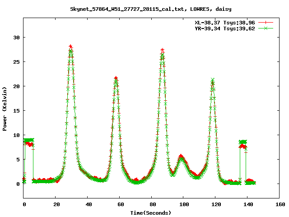Click the x-axis tick label 160
Image resolution: width=289 pixels, height=217 pixels.
[280, 204]
